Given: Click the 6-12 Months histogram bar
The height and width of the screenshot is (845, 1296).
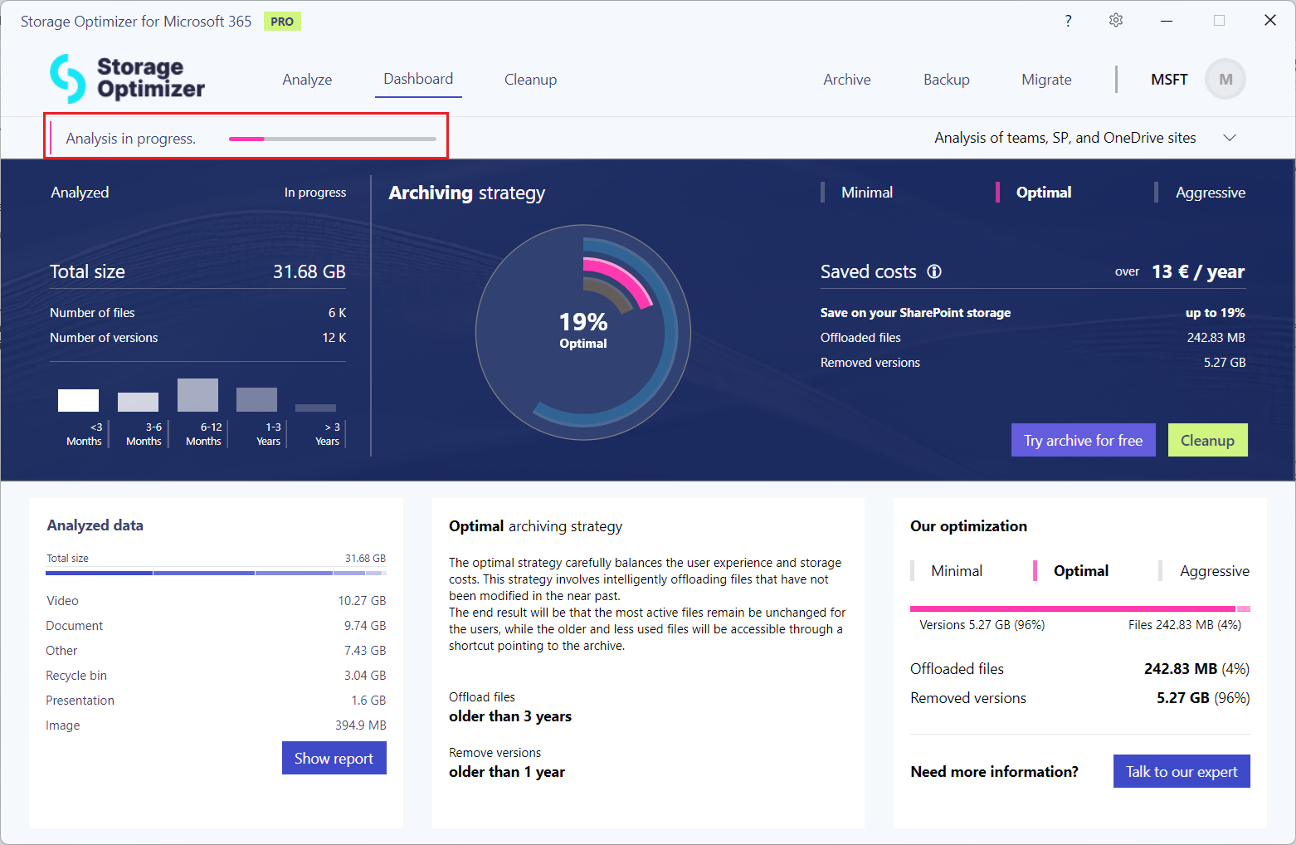Looking at the screenshot, I should tap(197, 395).
